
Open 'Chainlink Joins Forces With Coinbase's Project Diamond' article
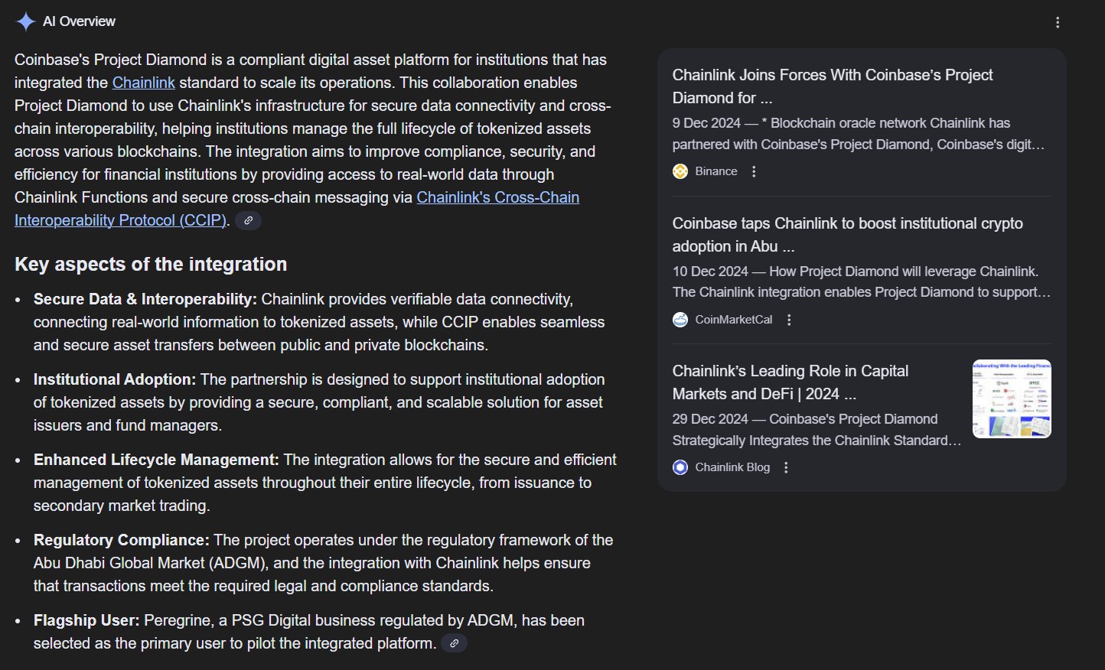[x=833, y=86]
